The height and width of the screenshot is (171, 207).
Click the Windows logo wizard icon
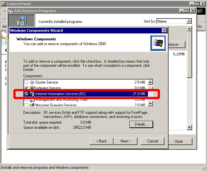click(158, 43)
